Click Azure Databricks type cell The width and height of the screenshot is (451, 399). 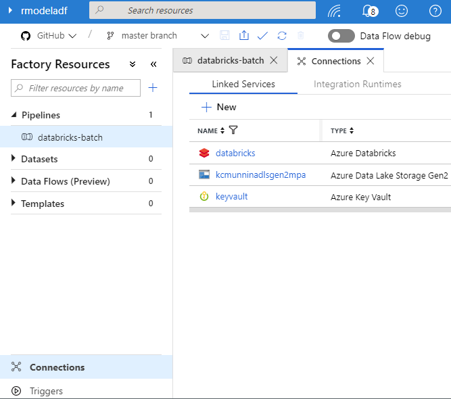(x=363, y=153)
